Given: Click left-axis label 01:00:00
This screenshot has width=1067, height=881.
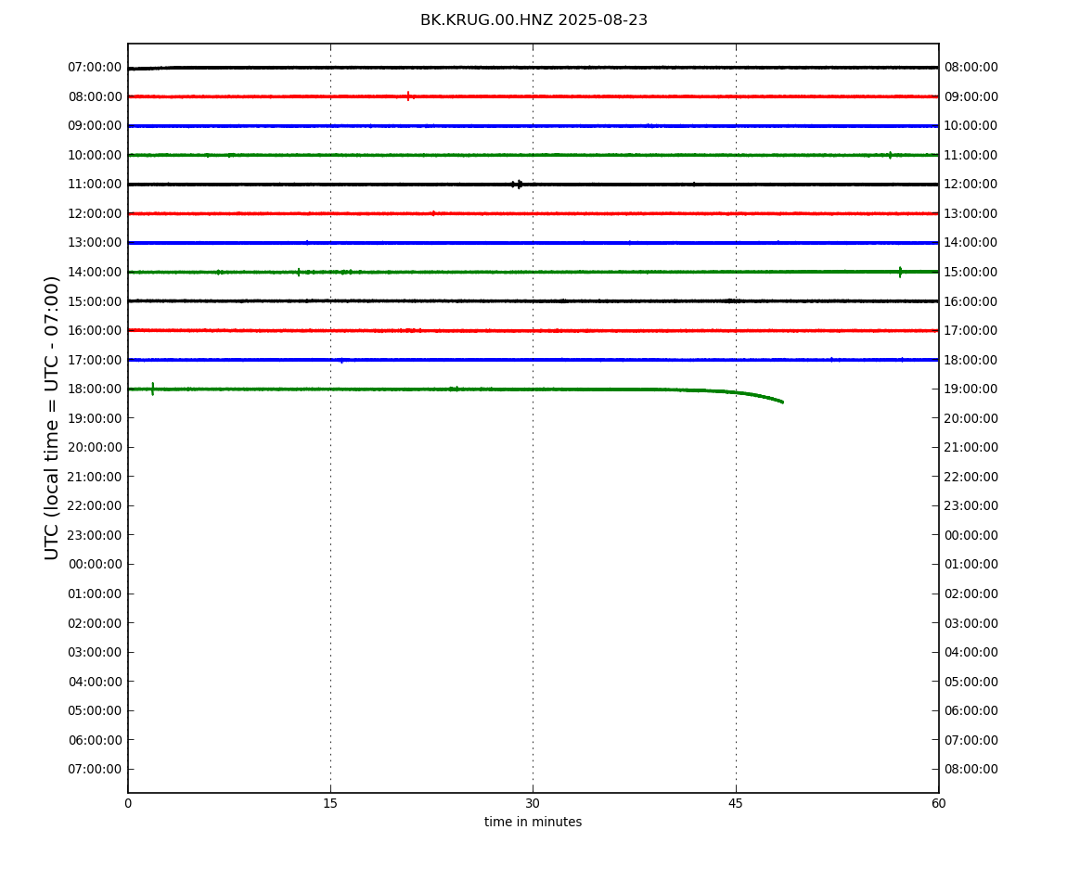Looking at the screenshot, I should tap(96, 594).
